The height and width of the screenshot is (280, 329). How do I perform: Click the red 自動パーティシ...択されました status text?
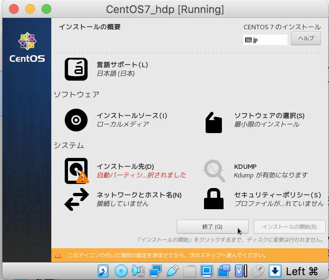click(141, 175)
